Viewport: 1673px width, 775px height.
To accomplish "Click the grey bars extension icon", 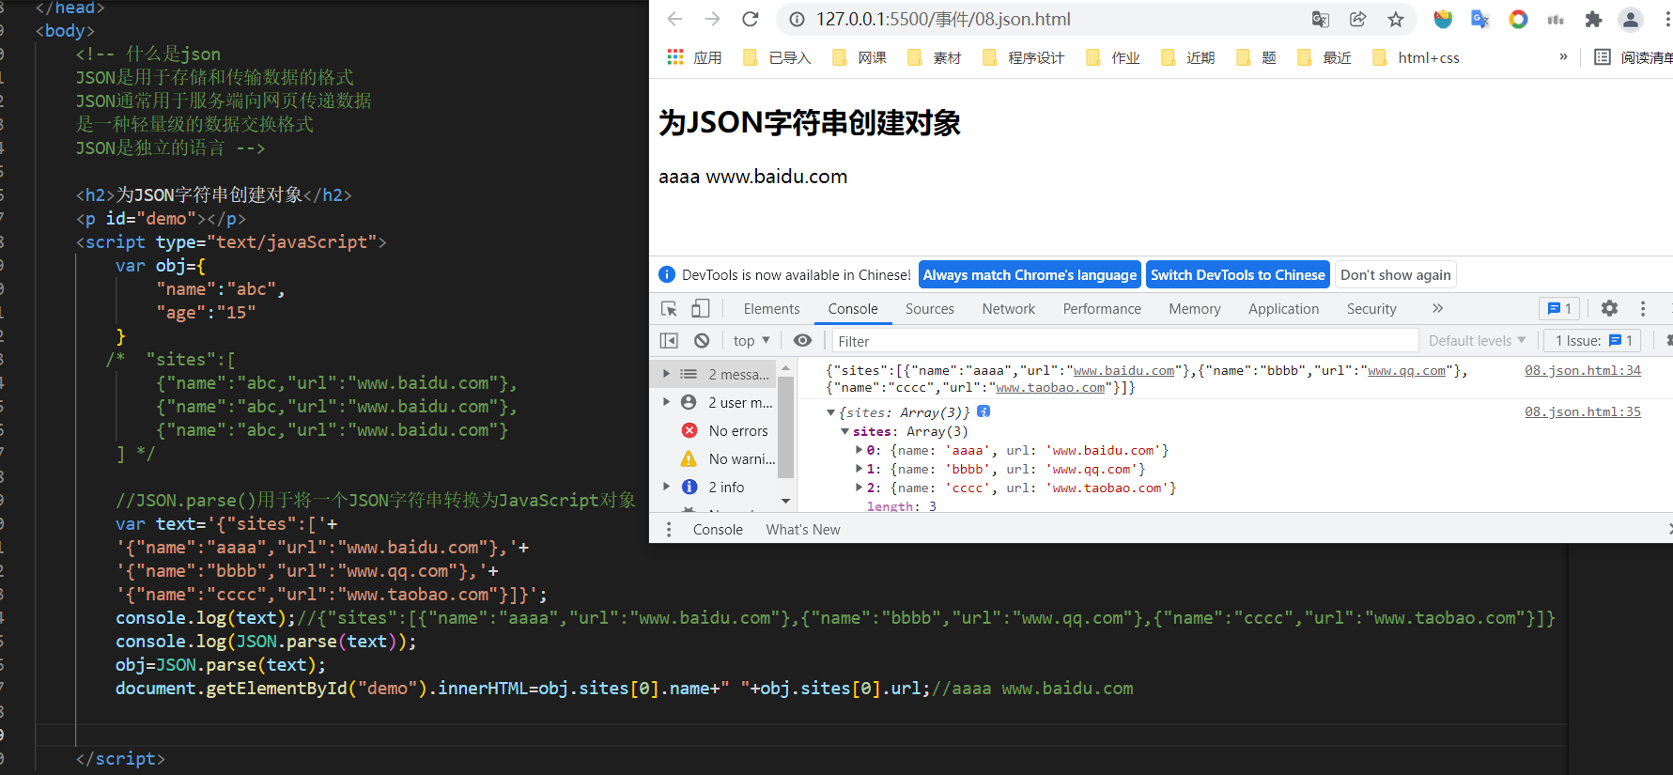I will point(1556,19).
